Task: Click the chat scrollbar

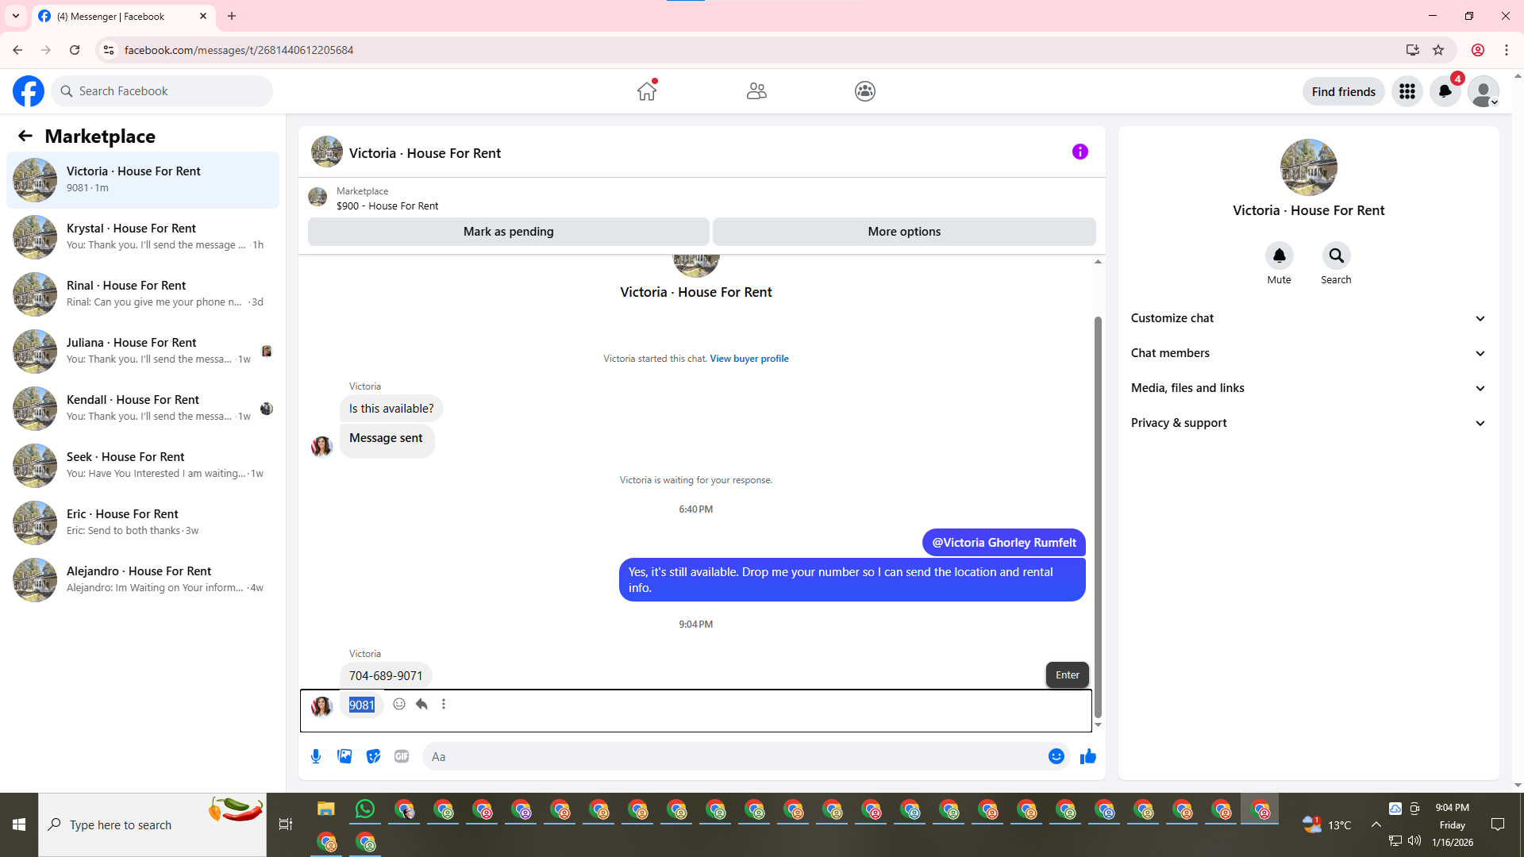Action: click(1098, 508)
